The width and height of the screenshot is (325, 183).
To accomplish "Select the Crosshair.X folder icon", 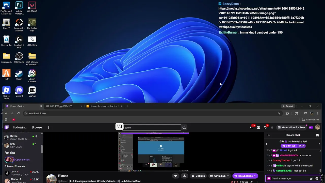I will (6, 58).
